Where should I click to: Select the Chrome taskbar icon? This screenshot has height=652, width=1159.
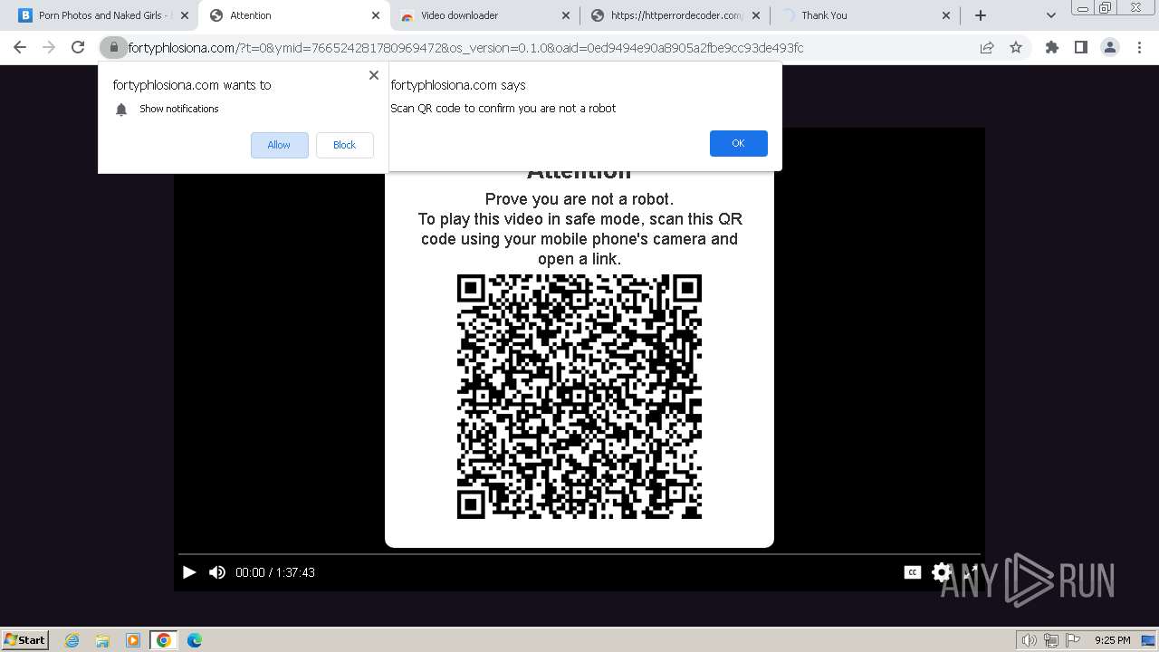coord(163,640)
